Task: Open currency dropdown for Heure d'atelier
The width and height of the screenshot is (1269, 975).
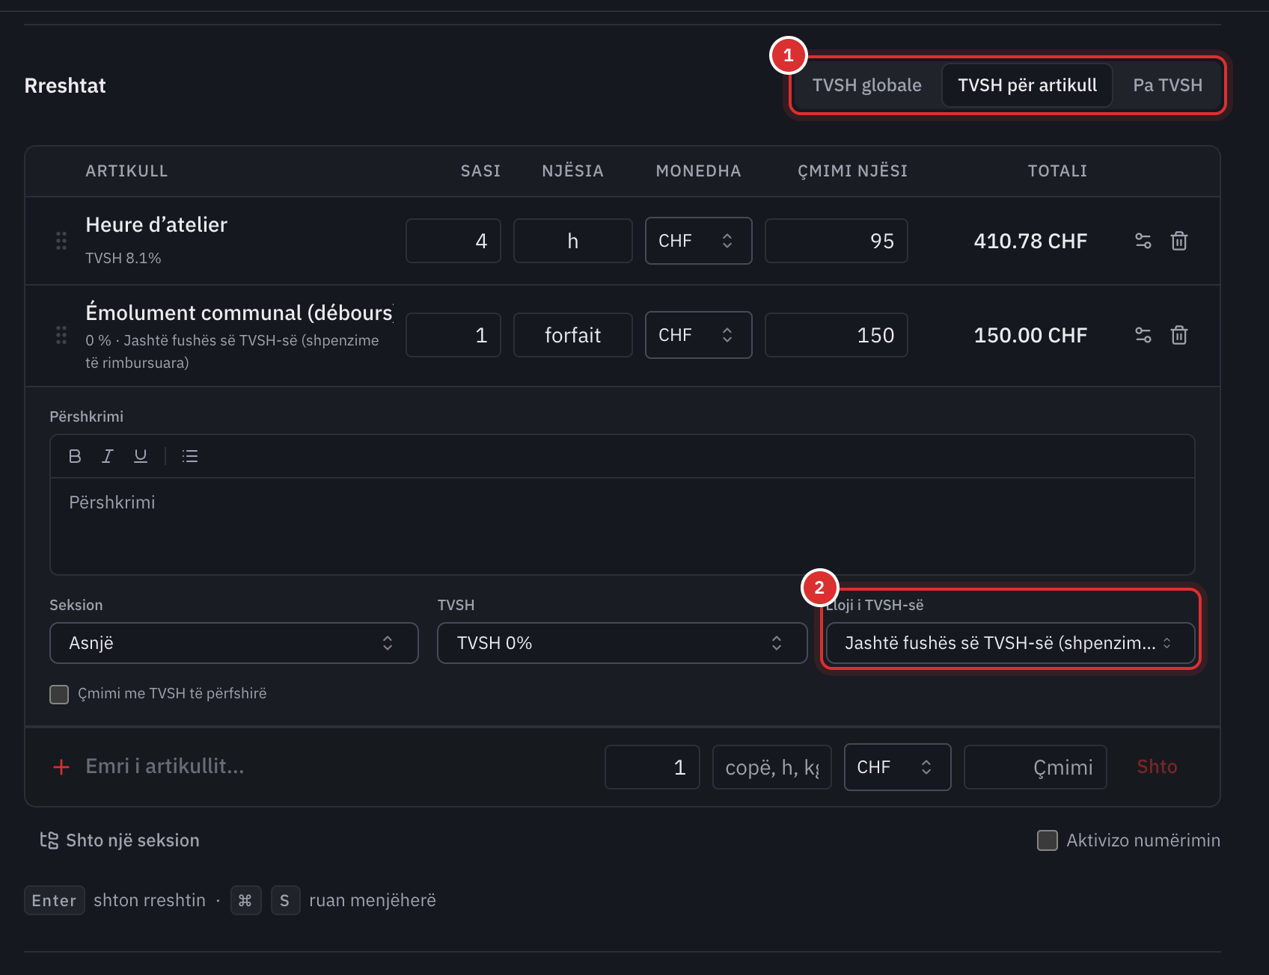Action: pos(699,241)
